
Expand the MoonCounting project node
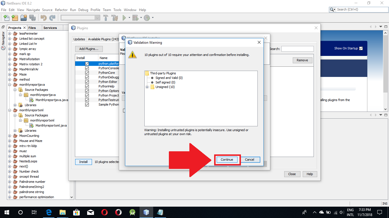click(9, 136)
